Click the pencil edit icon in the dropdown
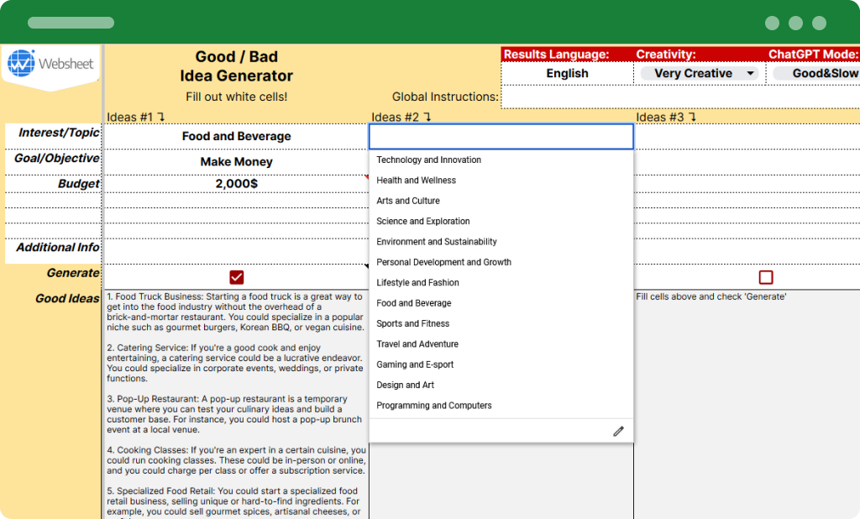 pos(619,431)
